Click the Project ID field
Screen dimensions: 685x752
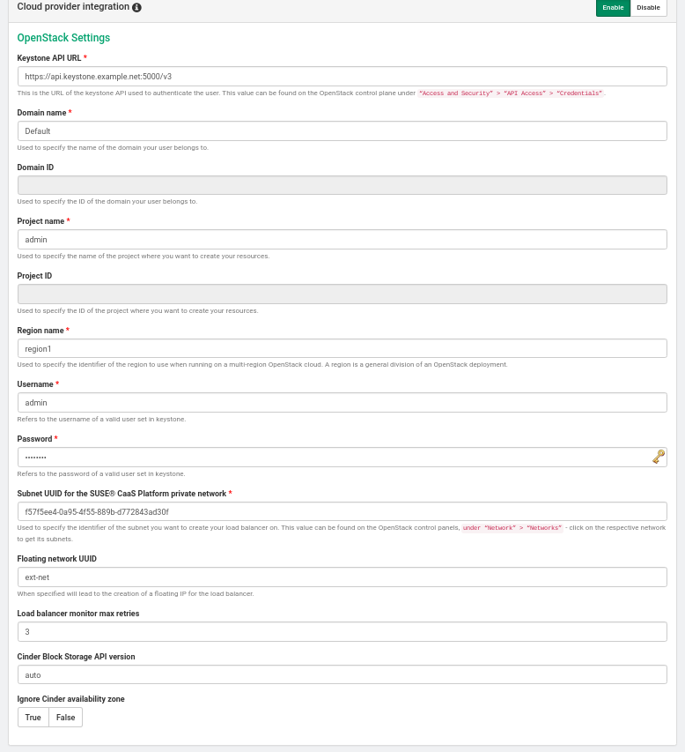click(342, 294)
